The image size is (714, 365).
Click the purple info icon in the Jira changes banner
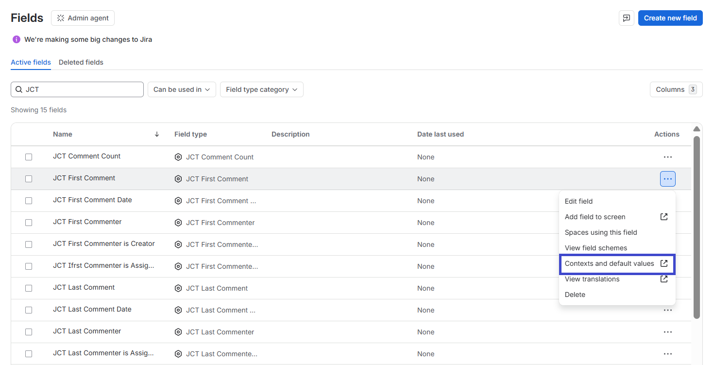[x=17, y=39]
